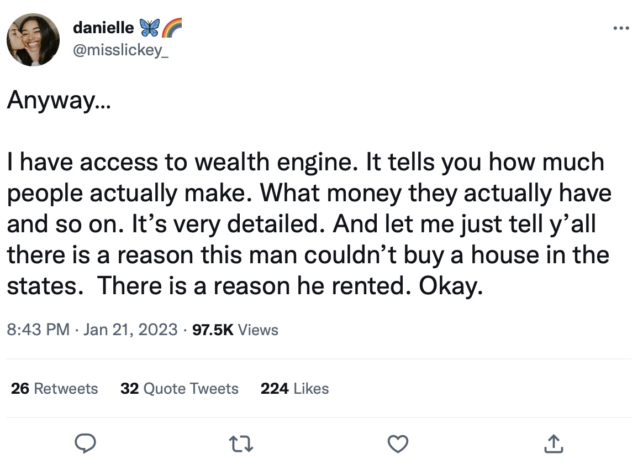643x469 pixels.
Task: Click the butterfly emoji beside danielle's name
Action: pyautogui.click(x=149, y=27)
